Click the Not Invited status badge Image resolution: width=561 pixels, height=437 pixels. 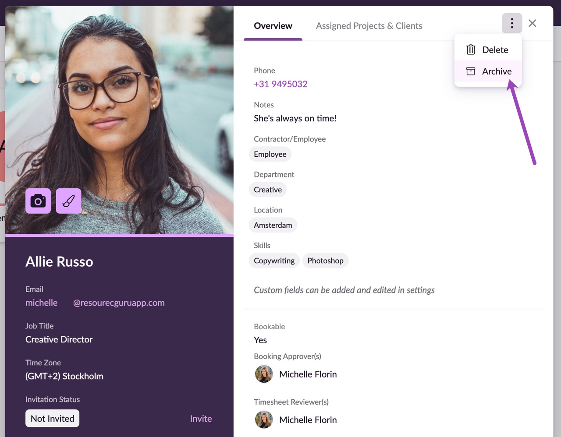click(52, 418)
